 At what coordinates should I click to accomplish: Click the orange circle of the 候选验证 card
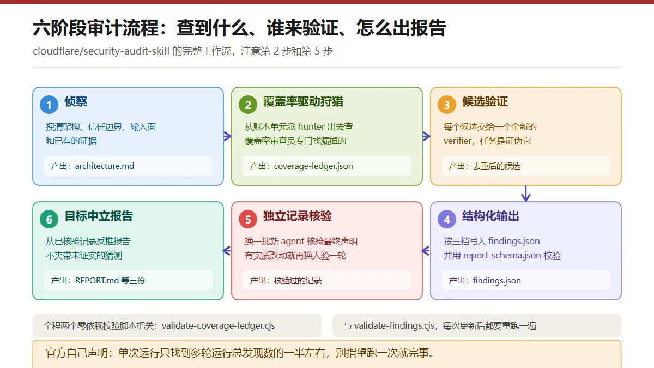tap(447, 105)
